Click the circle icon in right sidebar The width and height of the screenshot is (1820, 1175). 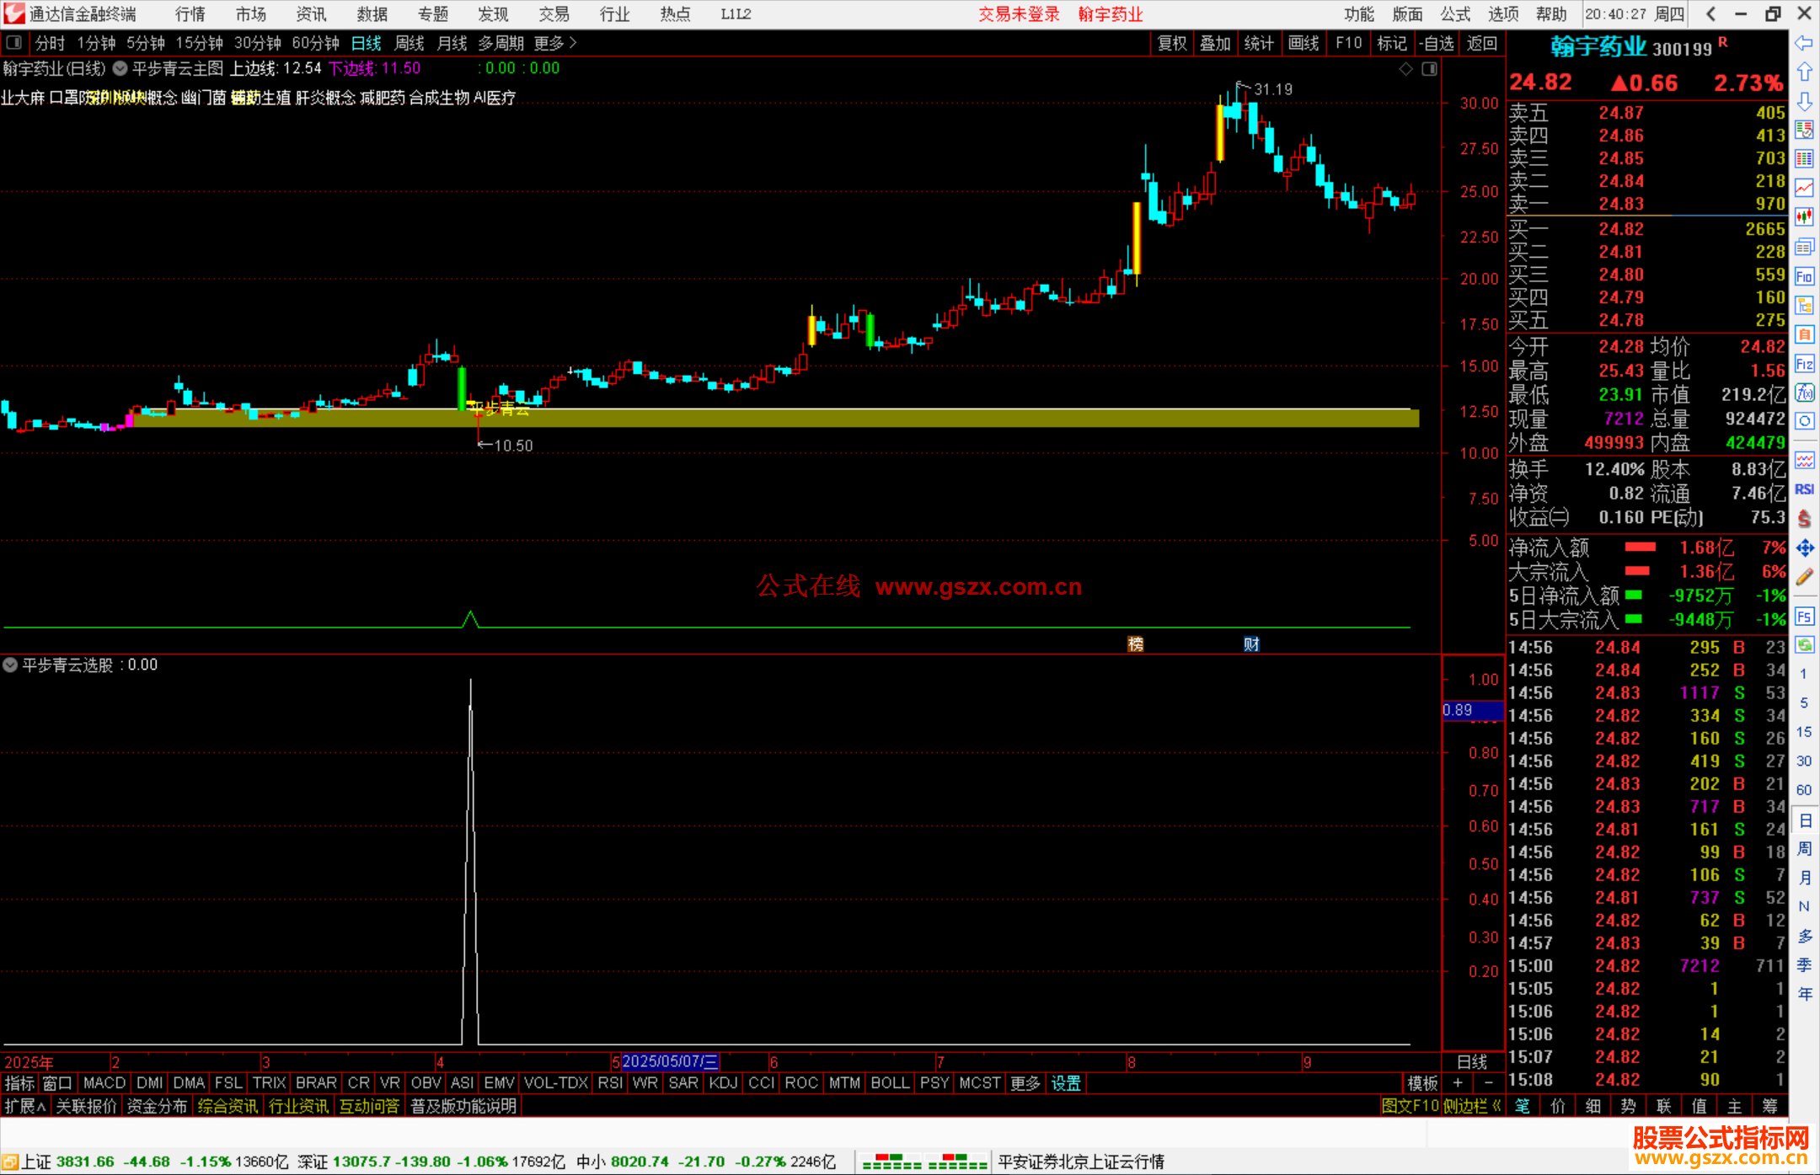coord(1804,421)
